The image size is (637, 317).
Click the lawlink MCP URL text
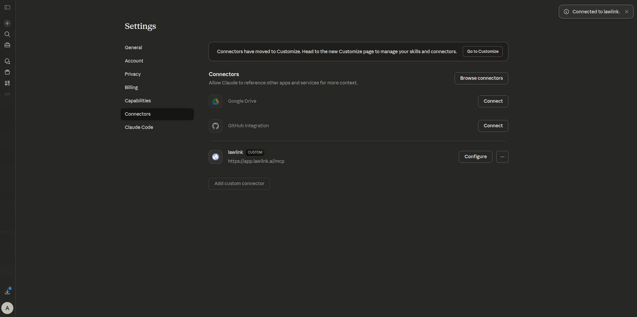256,161
